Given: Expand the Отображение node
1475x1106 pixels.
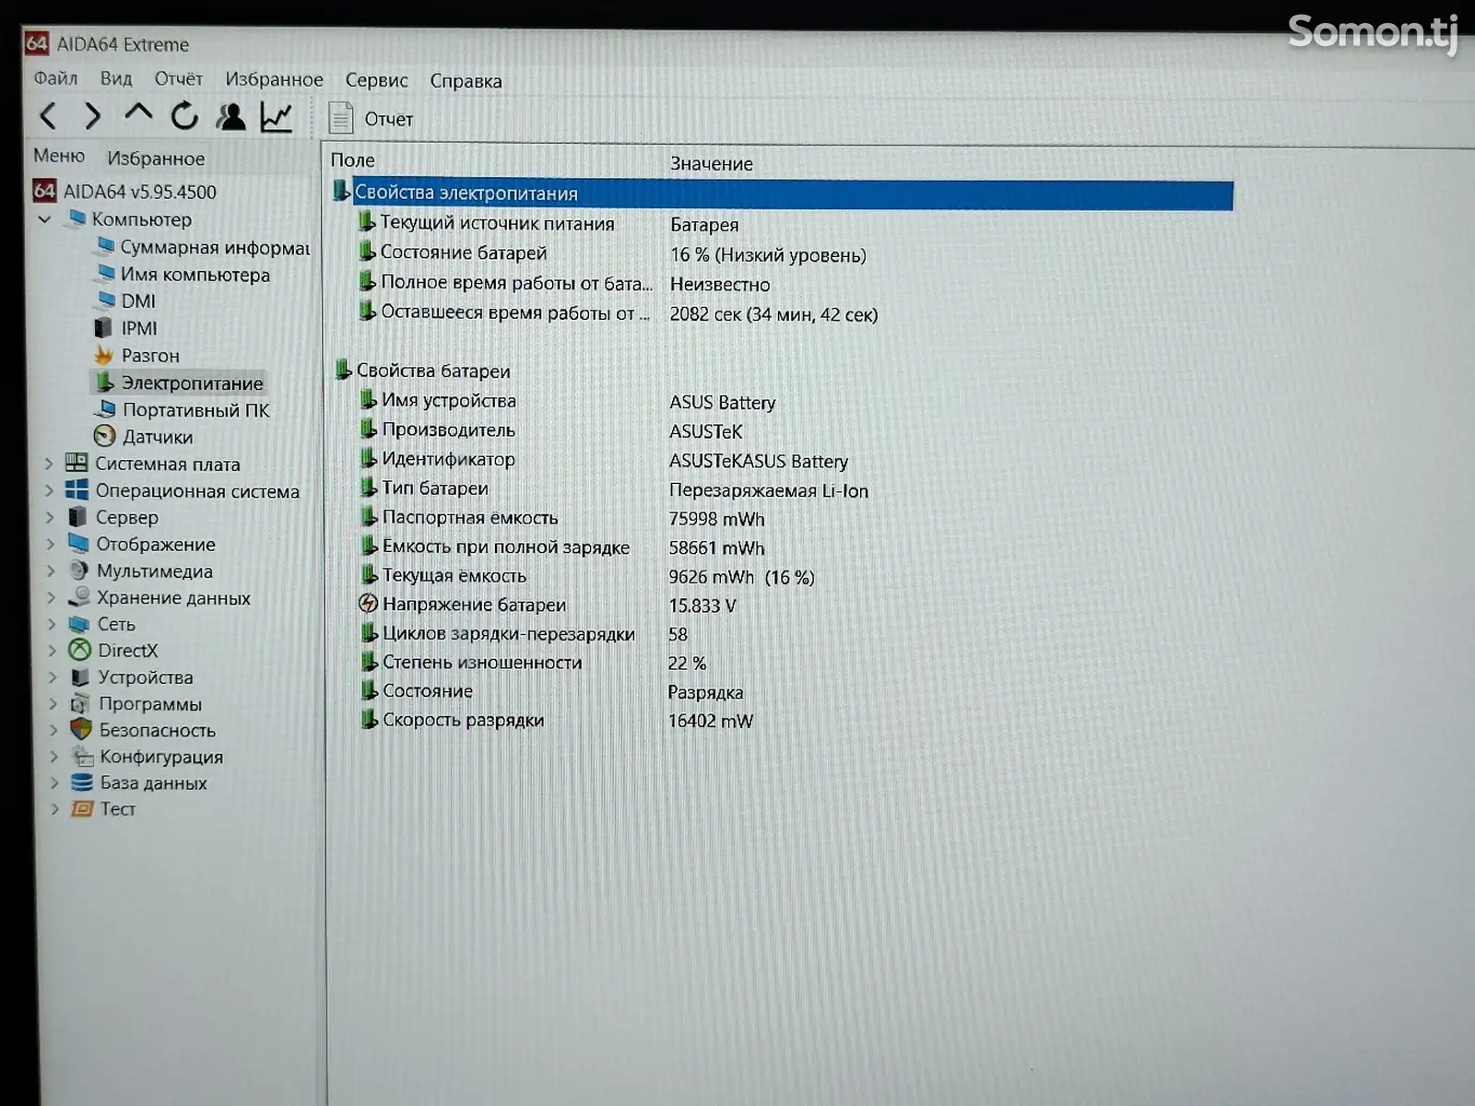Looking at the screenshot, I should click(51, 544).
